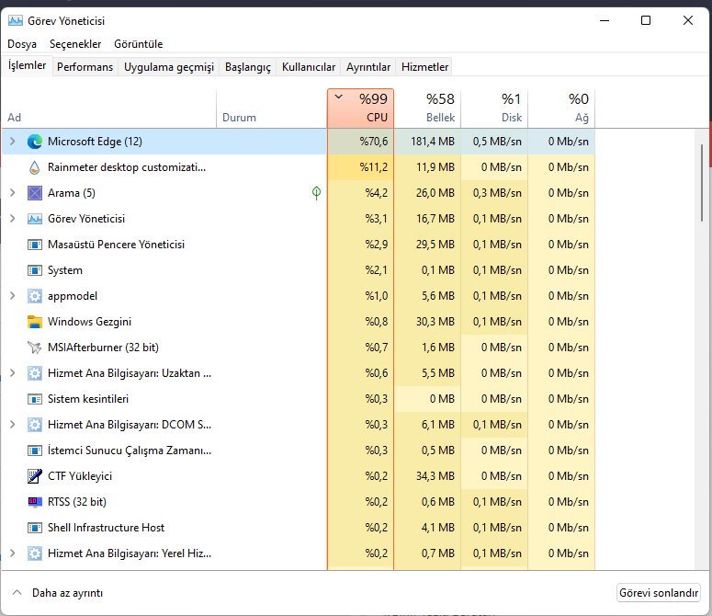Click the Task Manager title bar icon
The image size is (712, 616).
[16, 20]
